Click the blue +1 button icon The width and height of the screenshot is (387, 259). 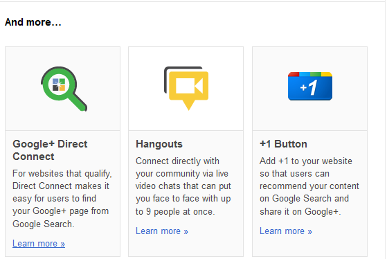(310, 86)
